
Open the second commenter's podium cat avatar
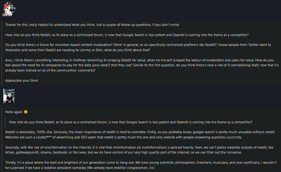(x=9, y=96)
